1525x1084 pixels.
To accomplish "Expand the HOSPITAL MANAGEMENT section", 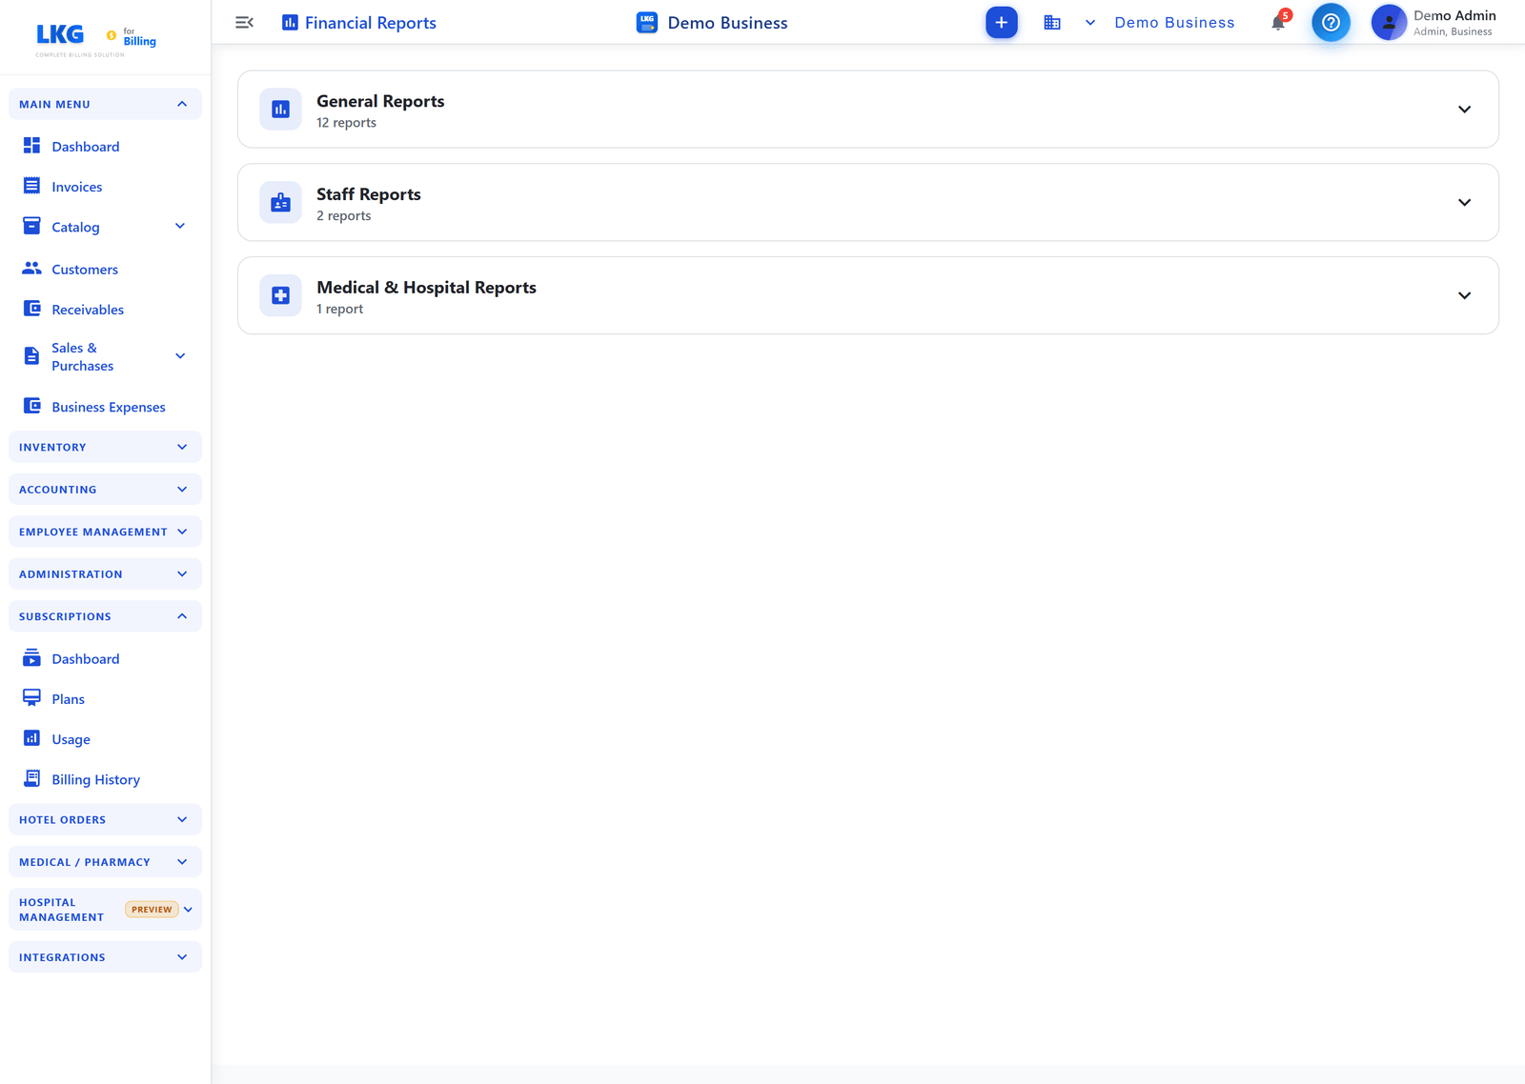I will click(x=105, y=910).
